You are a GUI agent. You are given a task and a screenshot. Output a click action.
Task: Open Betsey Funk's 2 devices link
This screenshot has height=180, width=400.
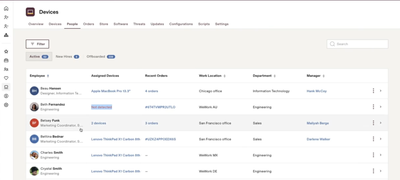click(98, 123)
